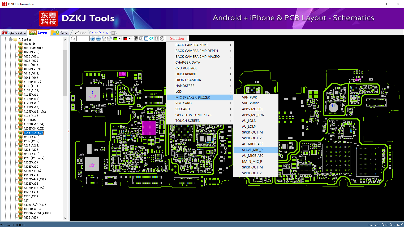Open the BACK CAMERA 2MP MACRO submenu
Viewport: 404px width, 227px height.
(200, 56)
